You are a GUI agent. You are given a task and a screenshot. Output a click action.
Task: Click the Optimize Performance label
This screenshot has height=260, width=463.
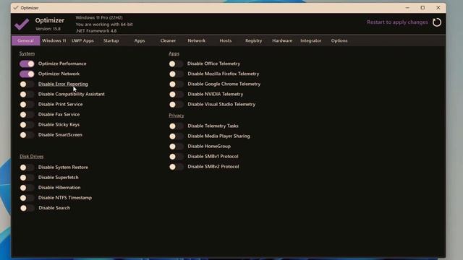click(62, 64)
